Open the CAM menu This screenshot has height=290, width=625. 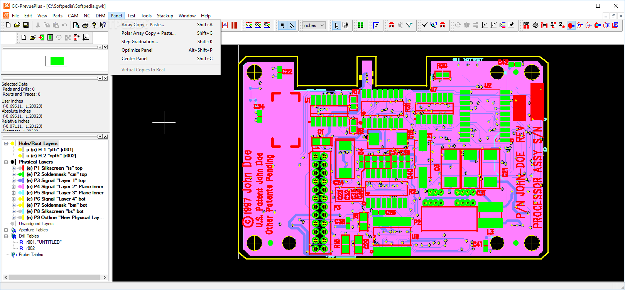point(73,16)
